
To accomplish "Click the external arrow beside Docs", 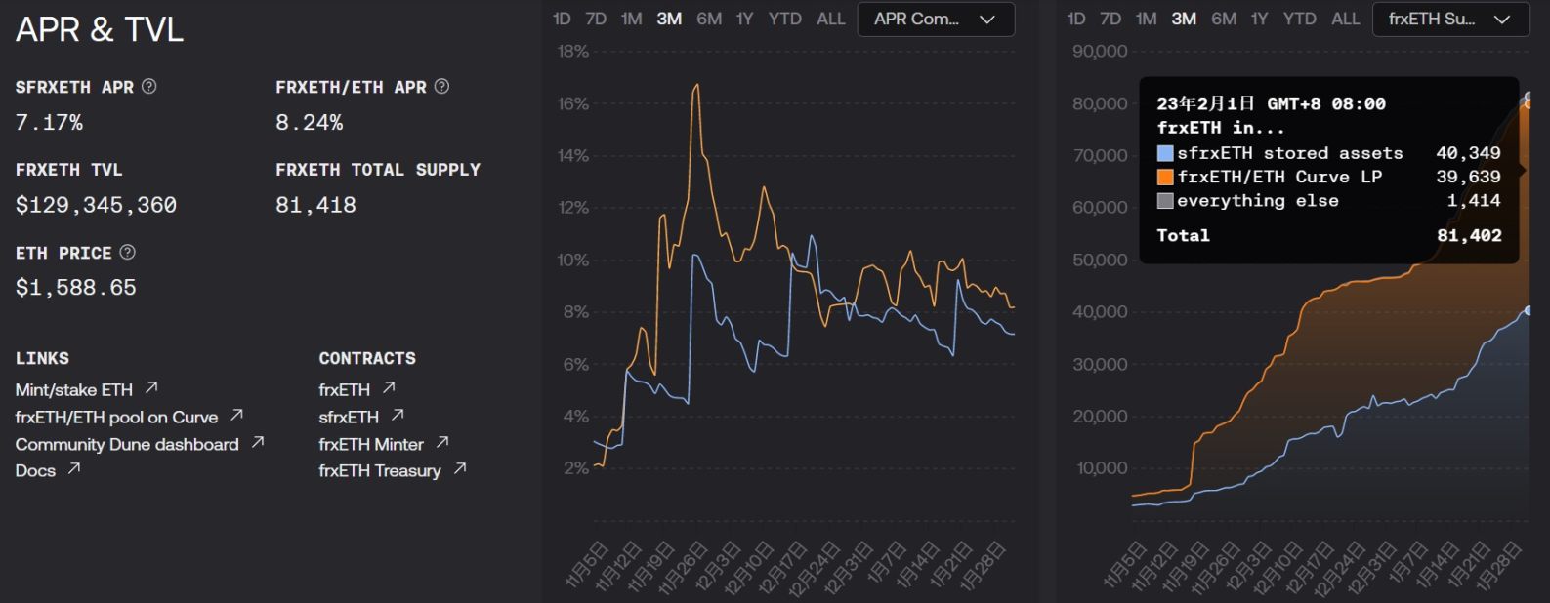I will 74,469.
